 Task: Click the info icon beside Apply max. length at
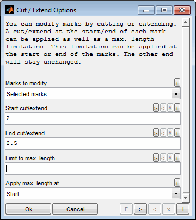[x=177, y=183]
